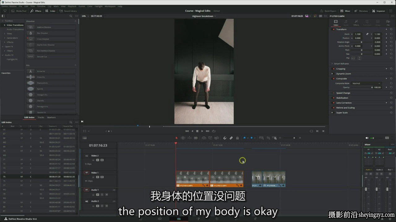The width and height of the screenshot is (396, 222).
Task: Toggle the Cropping section enable switch
Action: [x=334, y=69]
